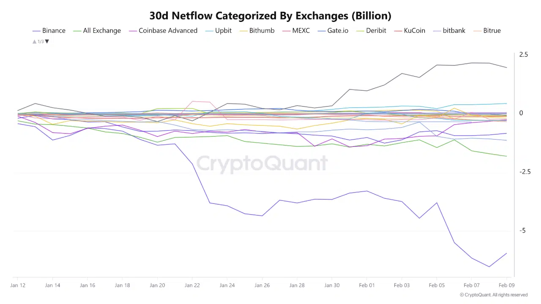Click the chart title text

click(x=270, y=16)
